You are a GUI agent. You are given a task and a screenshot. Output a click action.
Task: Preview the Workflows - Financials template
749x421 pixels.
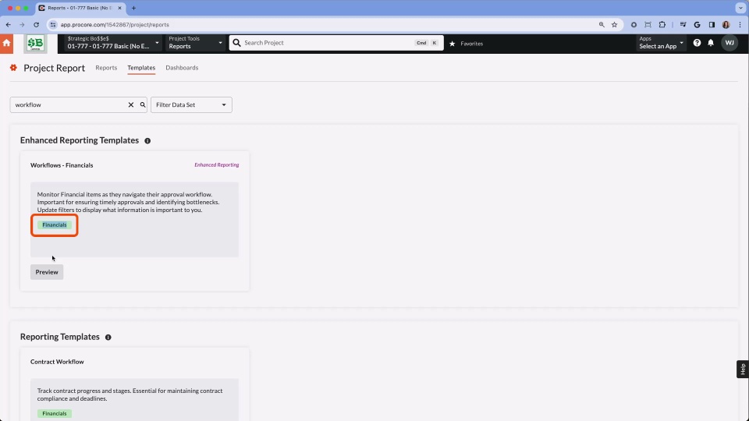[47, 272]
